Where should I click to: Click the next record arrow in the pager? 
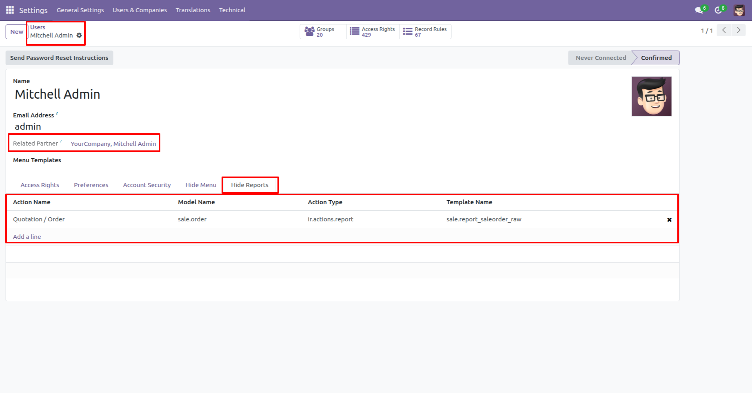739,30
